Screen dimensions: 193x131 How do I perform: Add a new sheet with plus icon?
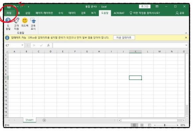point(44,120)
